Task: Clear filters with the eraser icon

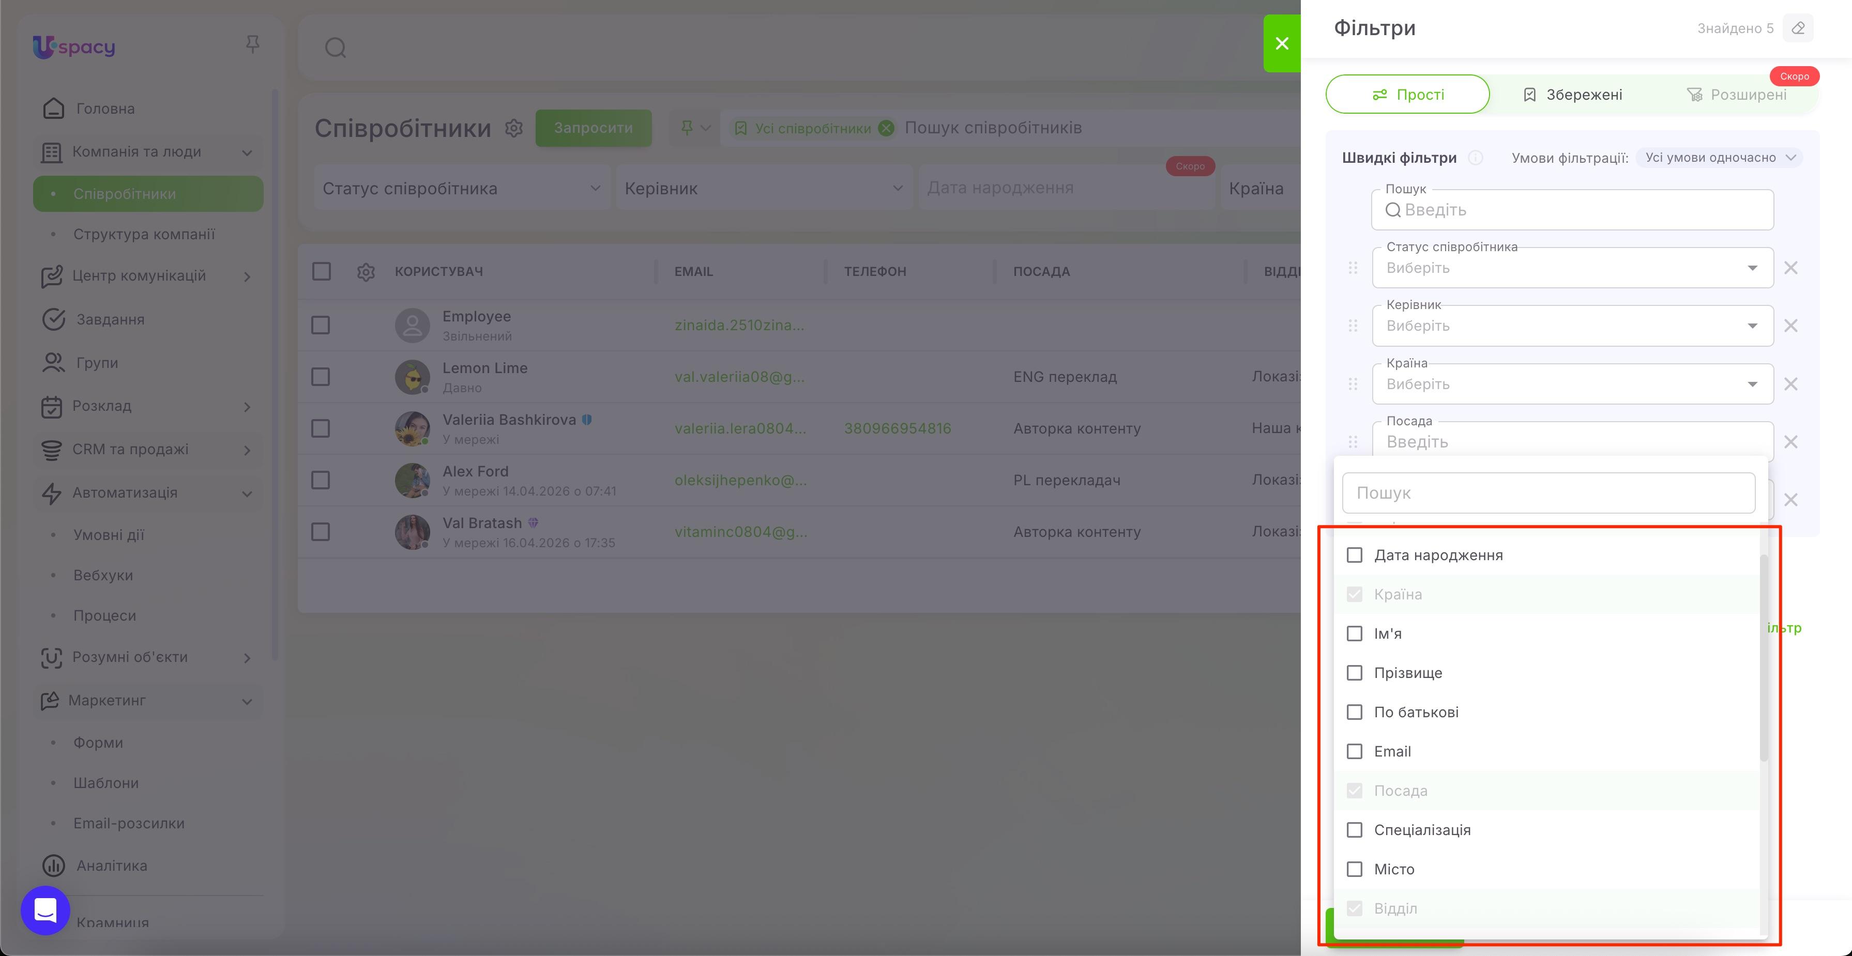Action: pyautogui.click(x=1798, y=28)
